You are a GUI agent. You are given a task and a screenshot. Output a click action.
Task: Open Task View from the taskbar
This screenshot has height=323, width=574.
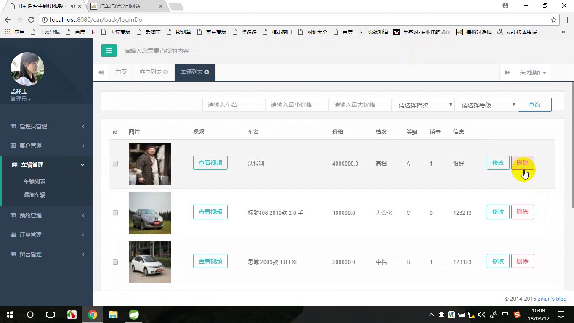coord(50,315)
